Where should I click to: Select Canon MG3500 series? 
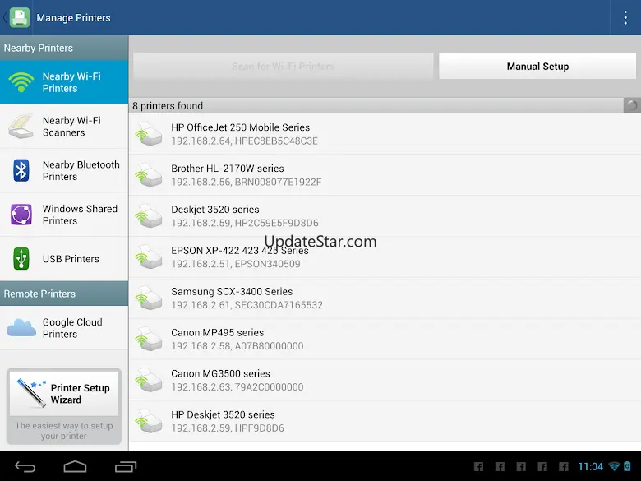point(385,380)
